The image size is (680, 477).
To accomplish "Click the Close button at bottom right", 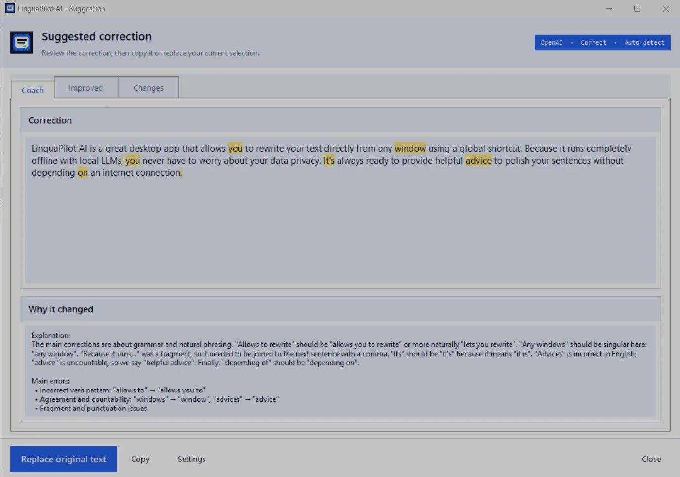I will pyautogui.click(x=651, y=459).
